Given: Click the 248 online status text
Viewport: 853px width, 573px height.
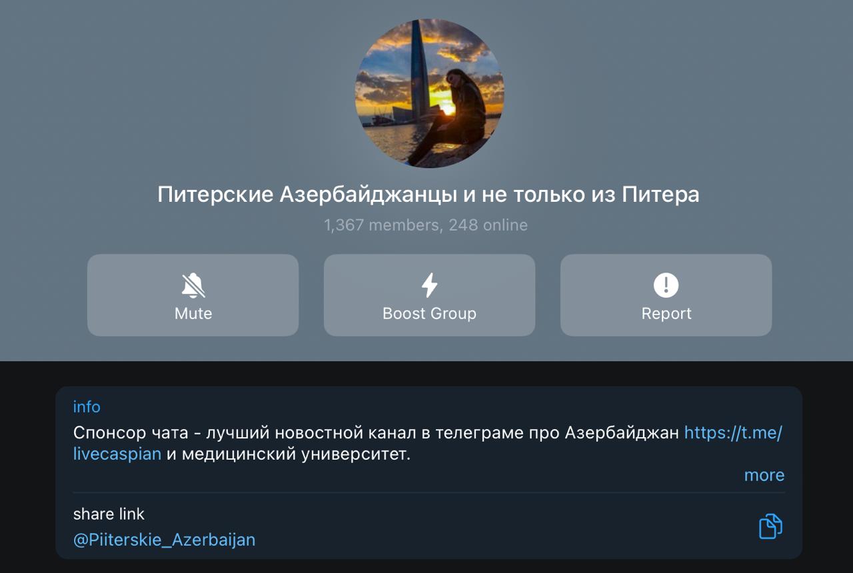Looking at the screenshot, I should pos(488,225).
